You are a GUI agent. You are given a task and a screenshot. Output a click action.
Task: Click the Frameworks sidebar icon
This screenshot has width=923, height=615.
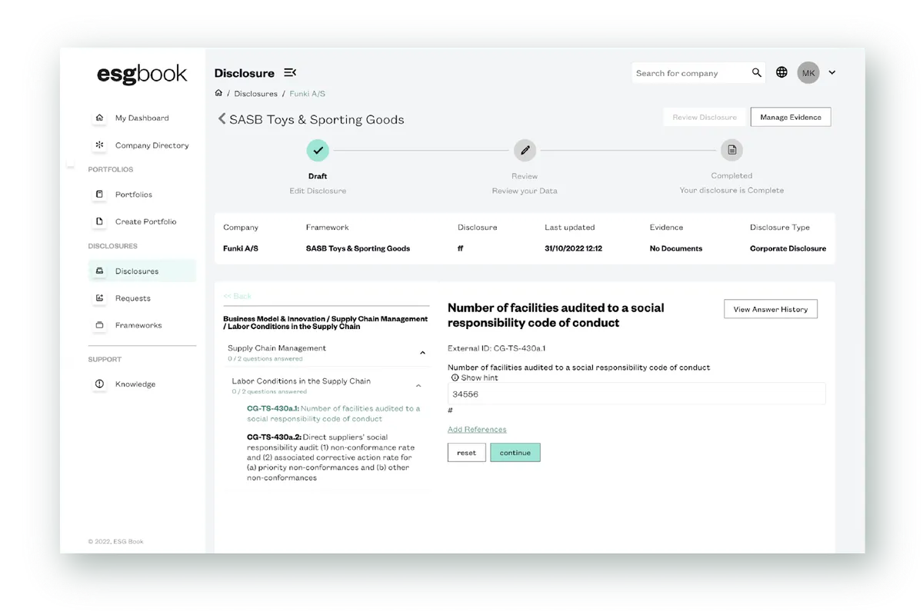99,325
